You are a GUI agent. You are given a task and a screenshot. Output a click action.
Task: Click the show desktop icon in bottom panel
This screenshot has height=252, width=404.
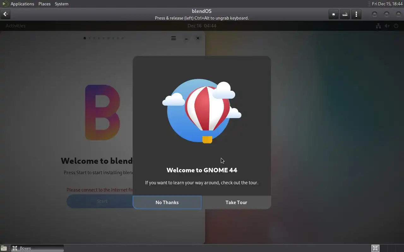3,248
